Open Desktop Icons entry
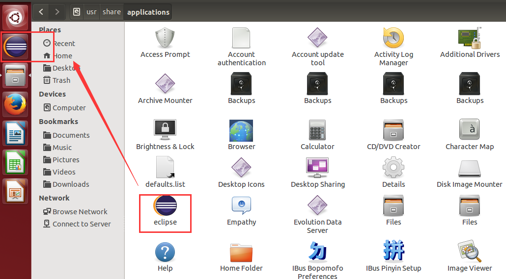The height and width of the screenshot is (279, 506). 241,168
